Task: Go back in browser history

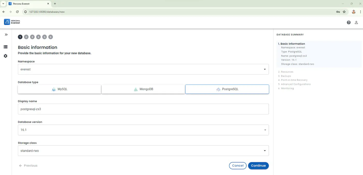Action: click(4, 12)
